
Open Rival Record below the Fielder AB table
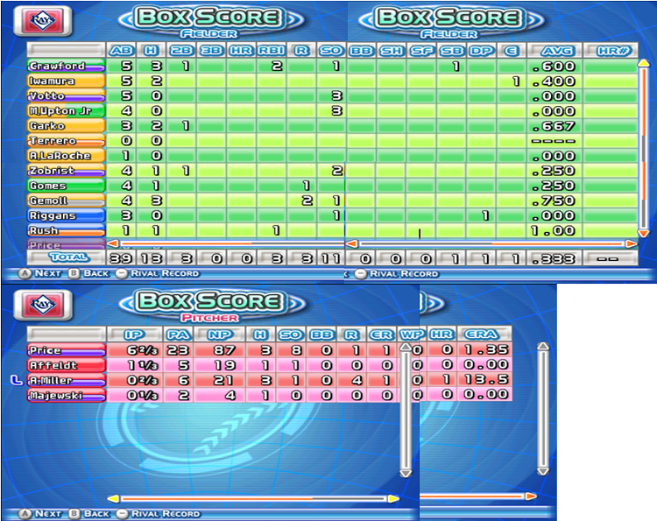(158, 273)
